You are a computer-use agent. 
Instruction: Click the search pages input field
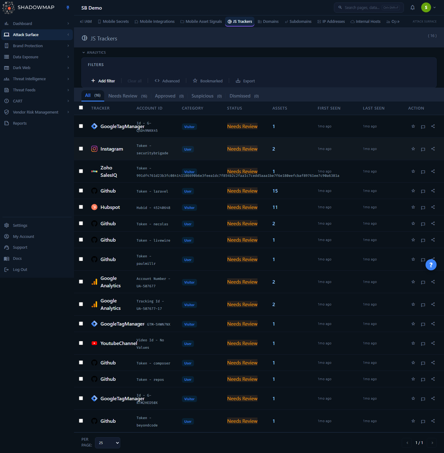point(369,8)
